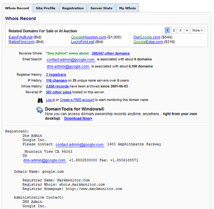Open the RetireFind.com domain link
This screenshot has height=209, width=214.
[x=21, y=42]
